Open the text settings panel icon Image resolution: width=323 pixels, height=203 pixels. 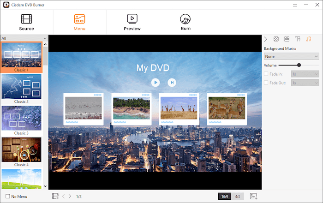tap(298, 39)
